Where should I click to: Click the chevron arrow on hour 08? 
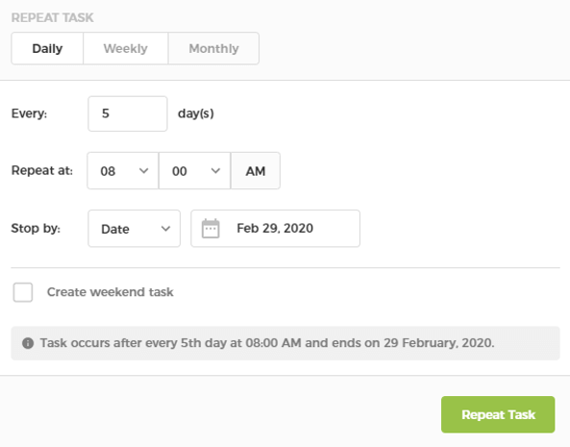click(x=144, y=170)
